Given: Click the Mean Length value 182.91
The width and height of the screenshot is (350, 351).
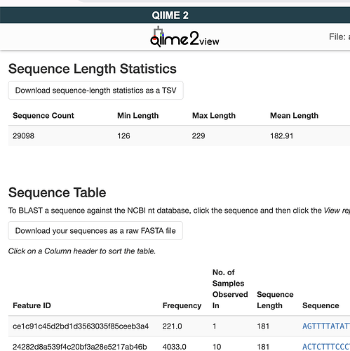Looking at the screenshot, I should click(282, 135).
